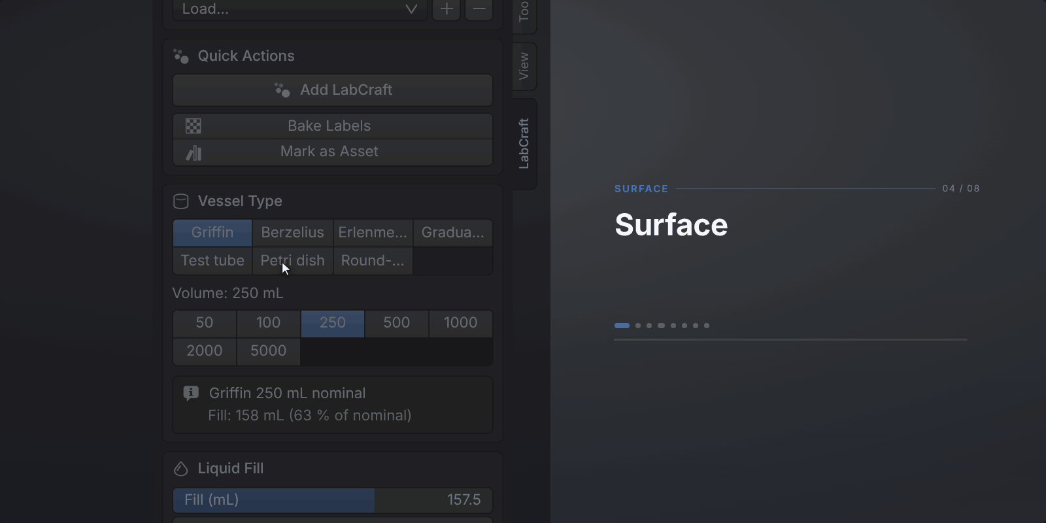Set volume to 50 mL
The image size is (1046, 523).
[205, 323]
